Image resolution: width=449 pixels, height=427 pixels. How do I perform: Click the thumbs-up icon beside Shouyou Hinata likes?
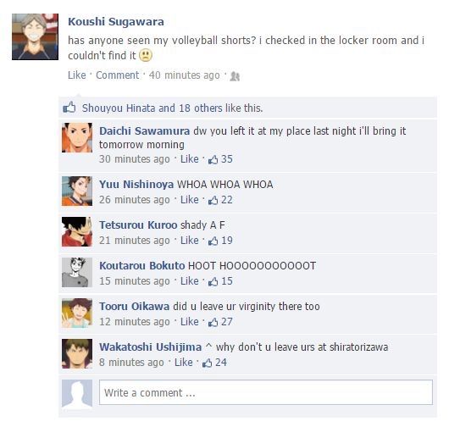coord(69,108)
